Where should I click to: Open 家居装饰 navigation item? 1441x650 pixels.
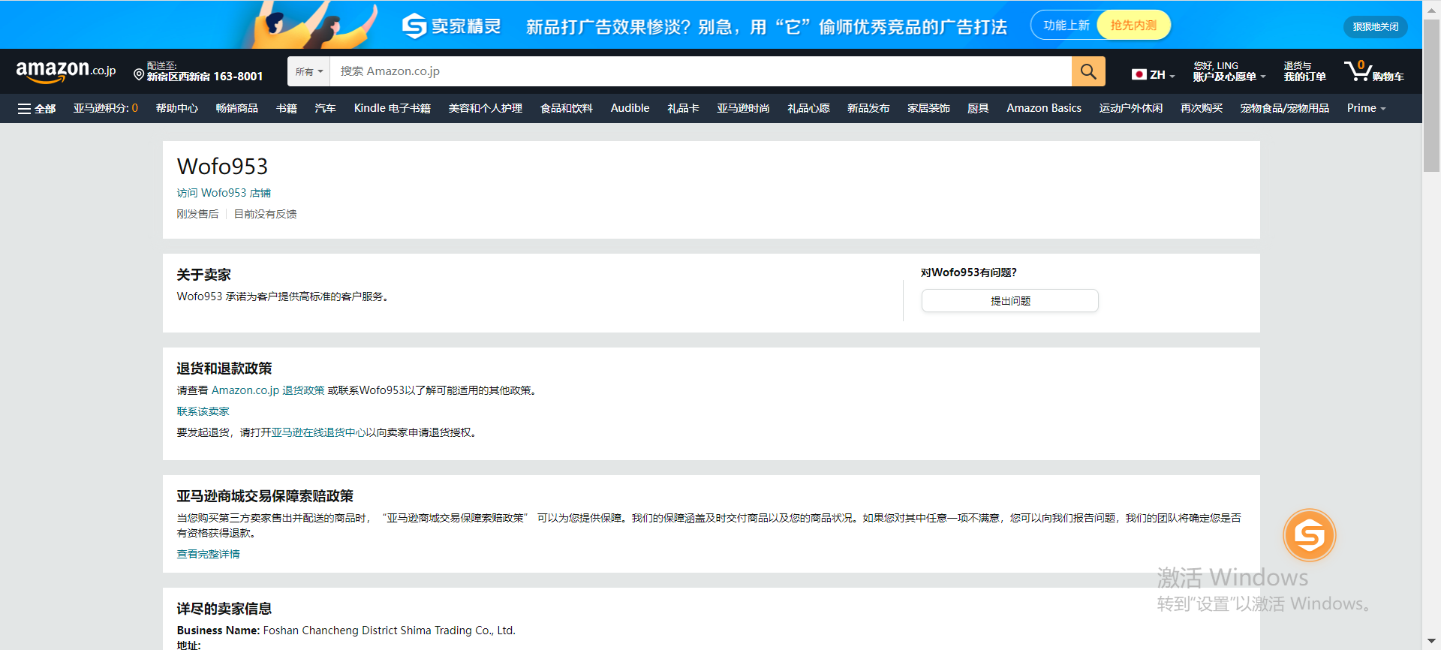928,108
